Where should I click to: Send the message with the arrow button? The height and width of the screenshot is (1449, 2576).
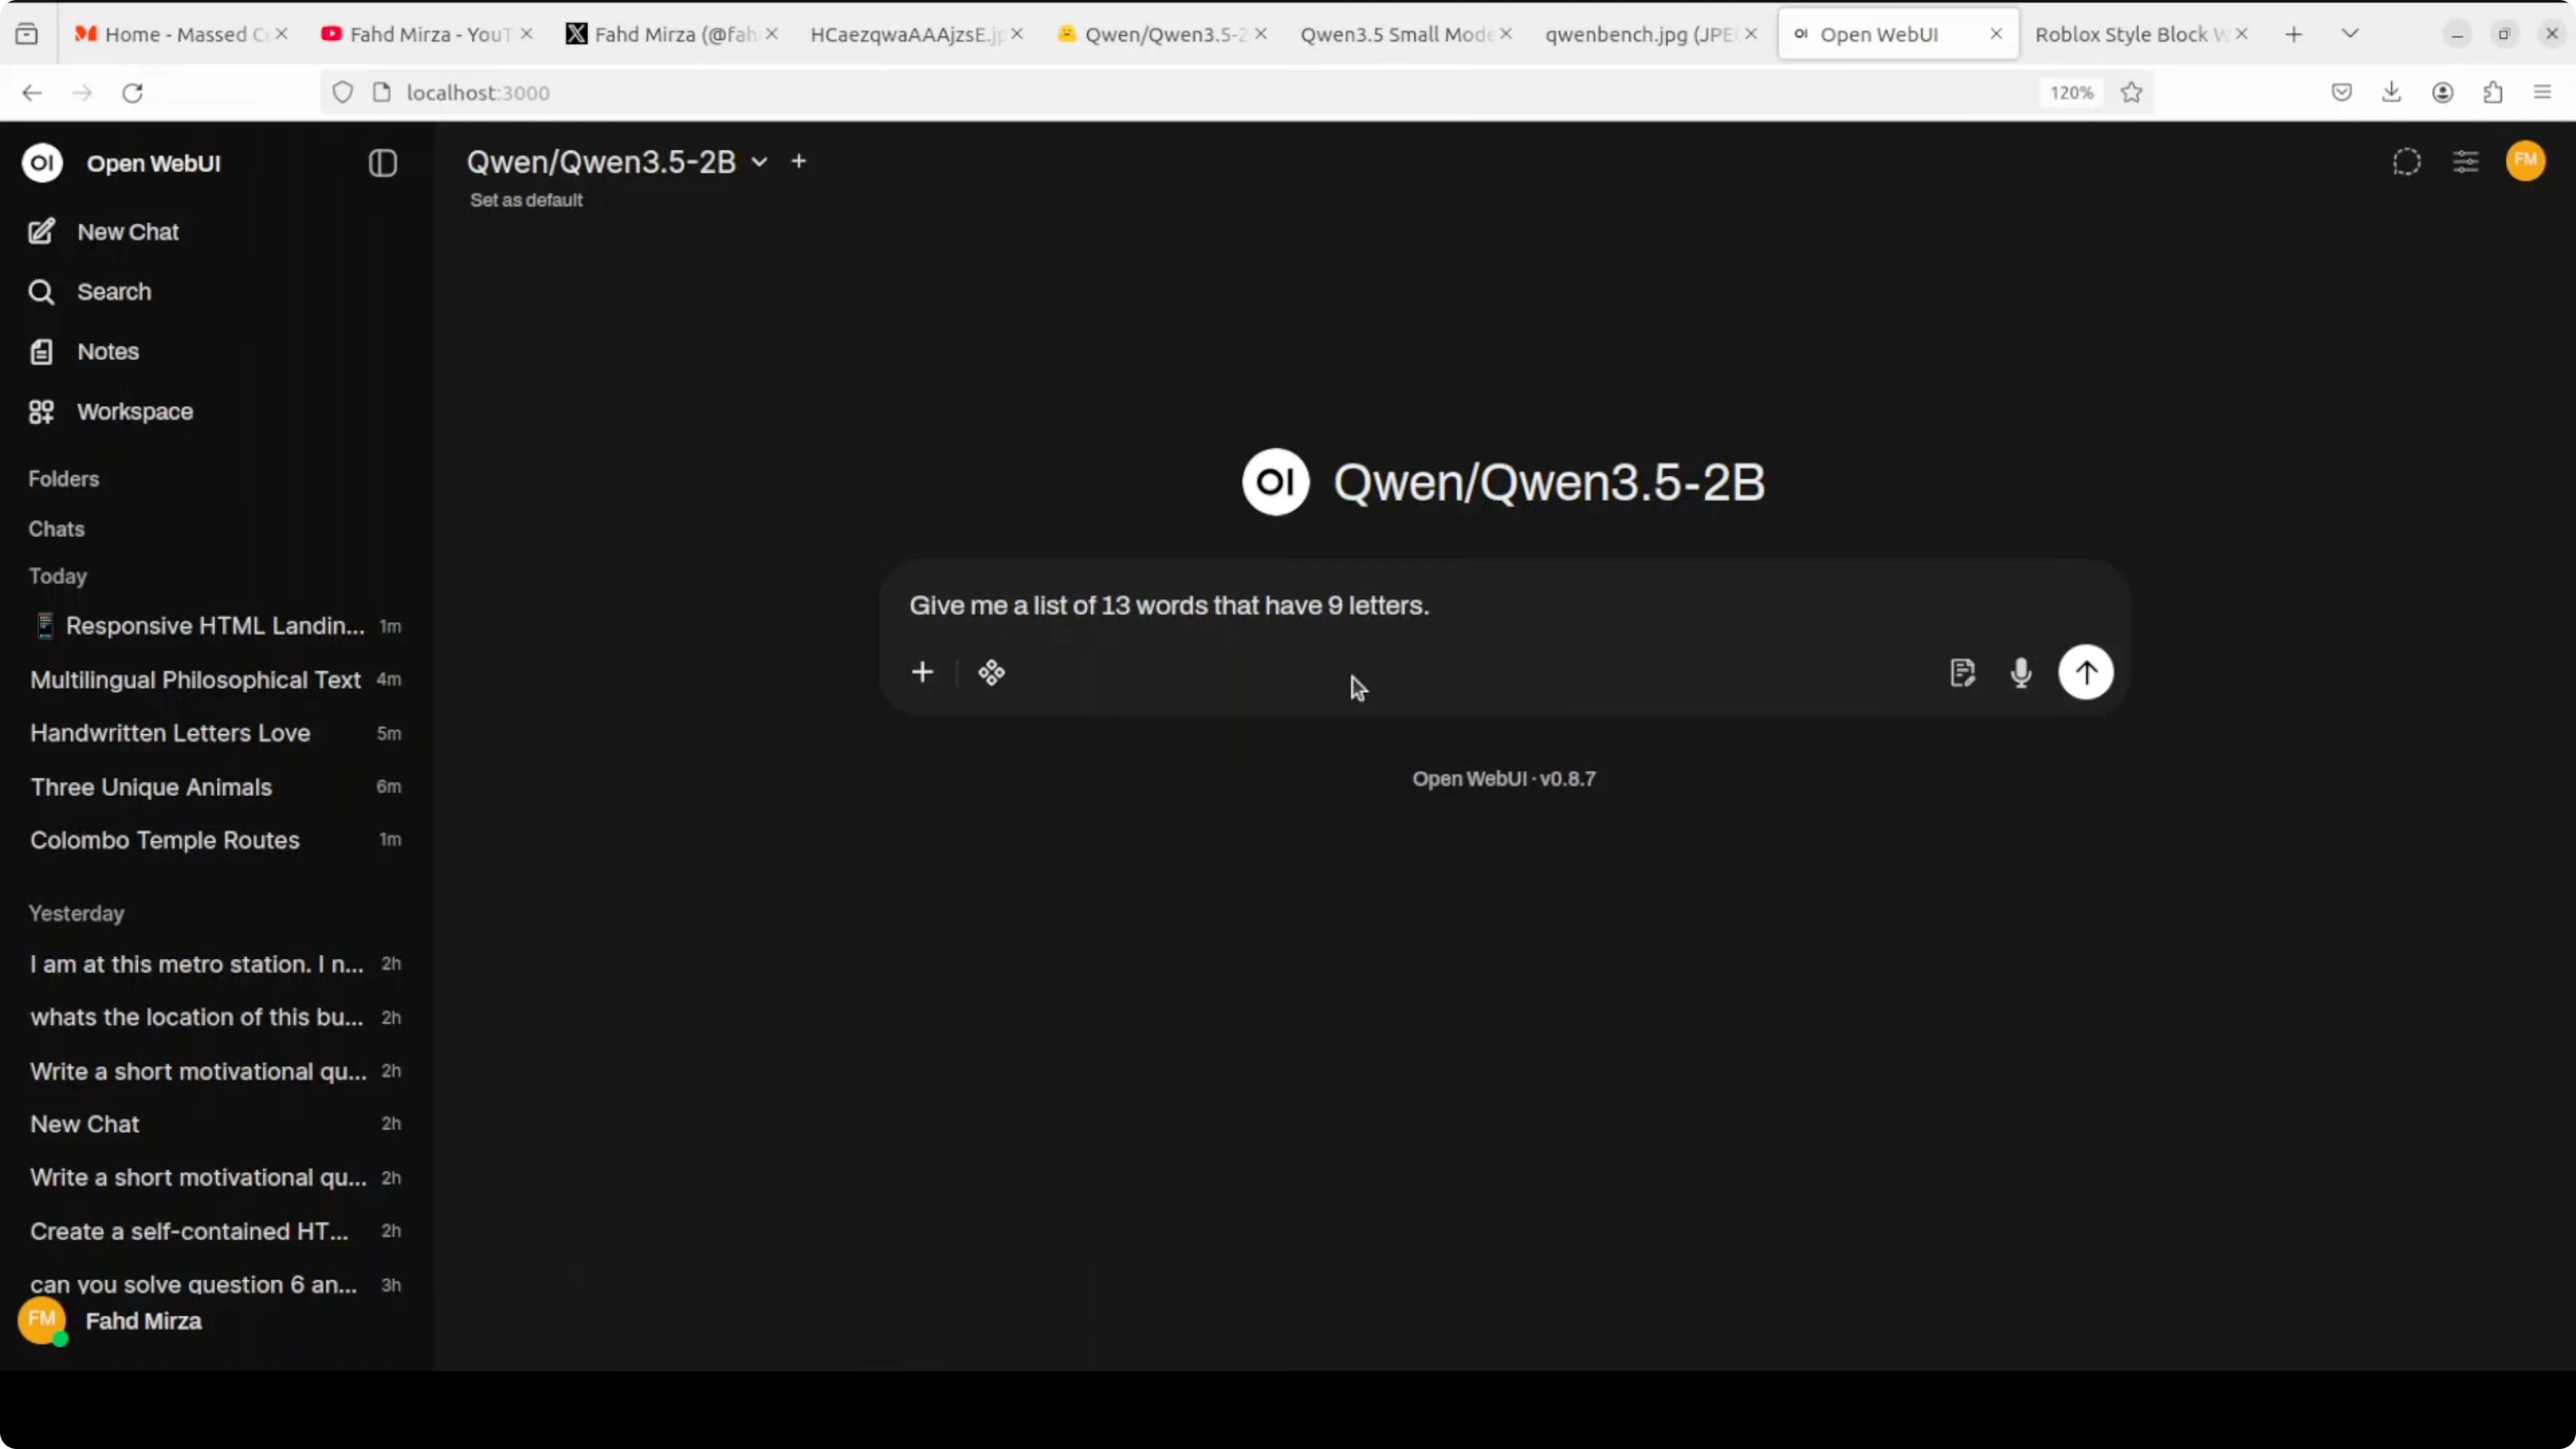pyautogui.click(x=2085, y=672)
